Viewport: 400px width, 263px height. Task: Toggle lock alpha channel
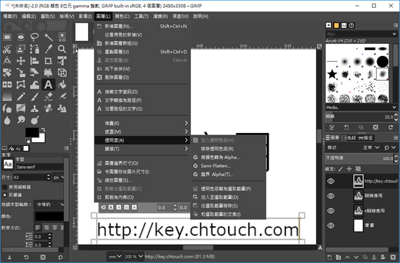pyautogui.click(x=358, y=169)
